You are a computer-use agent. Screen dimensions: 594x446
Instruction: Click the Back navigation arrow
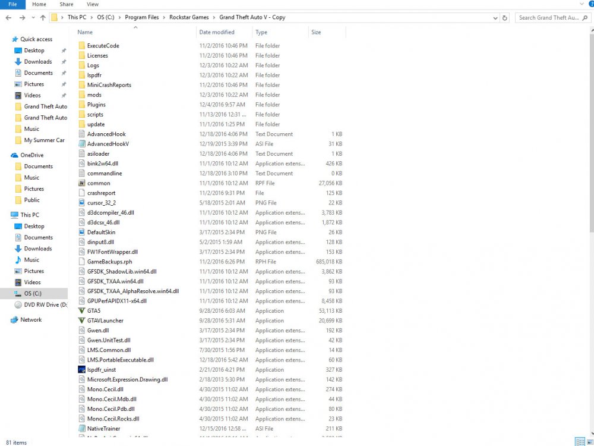click(x=9, y=17)
